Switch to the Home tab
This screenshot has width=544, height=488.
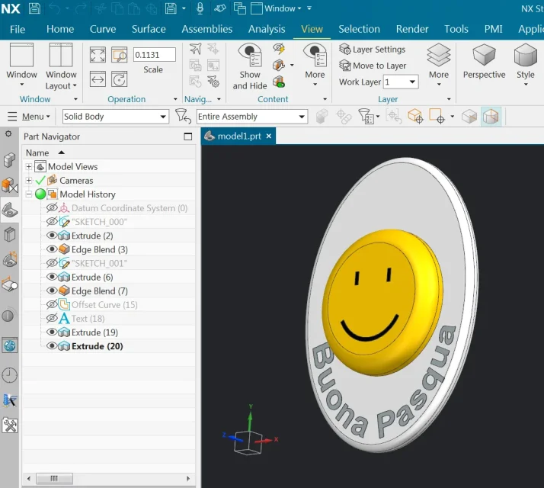pos(60,29)
